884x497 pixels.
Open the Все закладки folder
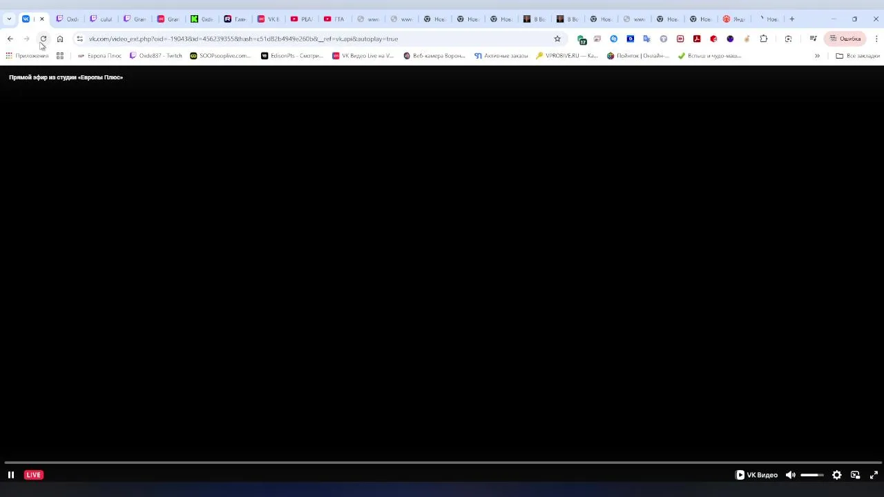[x=858, y=56]
